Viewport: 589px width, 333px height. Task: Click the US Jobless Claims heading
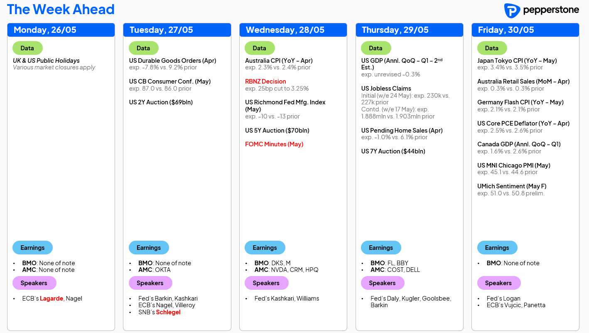click(x=386, y=89)
